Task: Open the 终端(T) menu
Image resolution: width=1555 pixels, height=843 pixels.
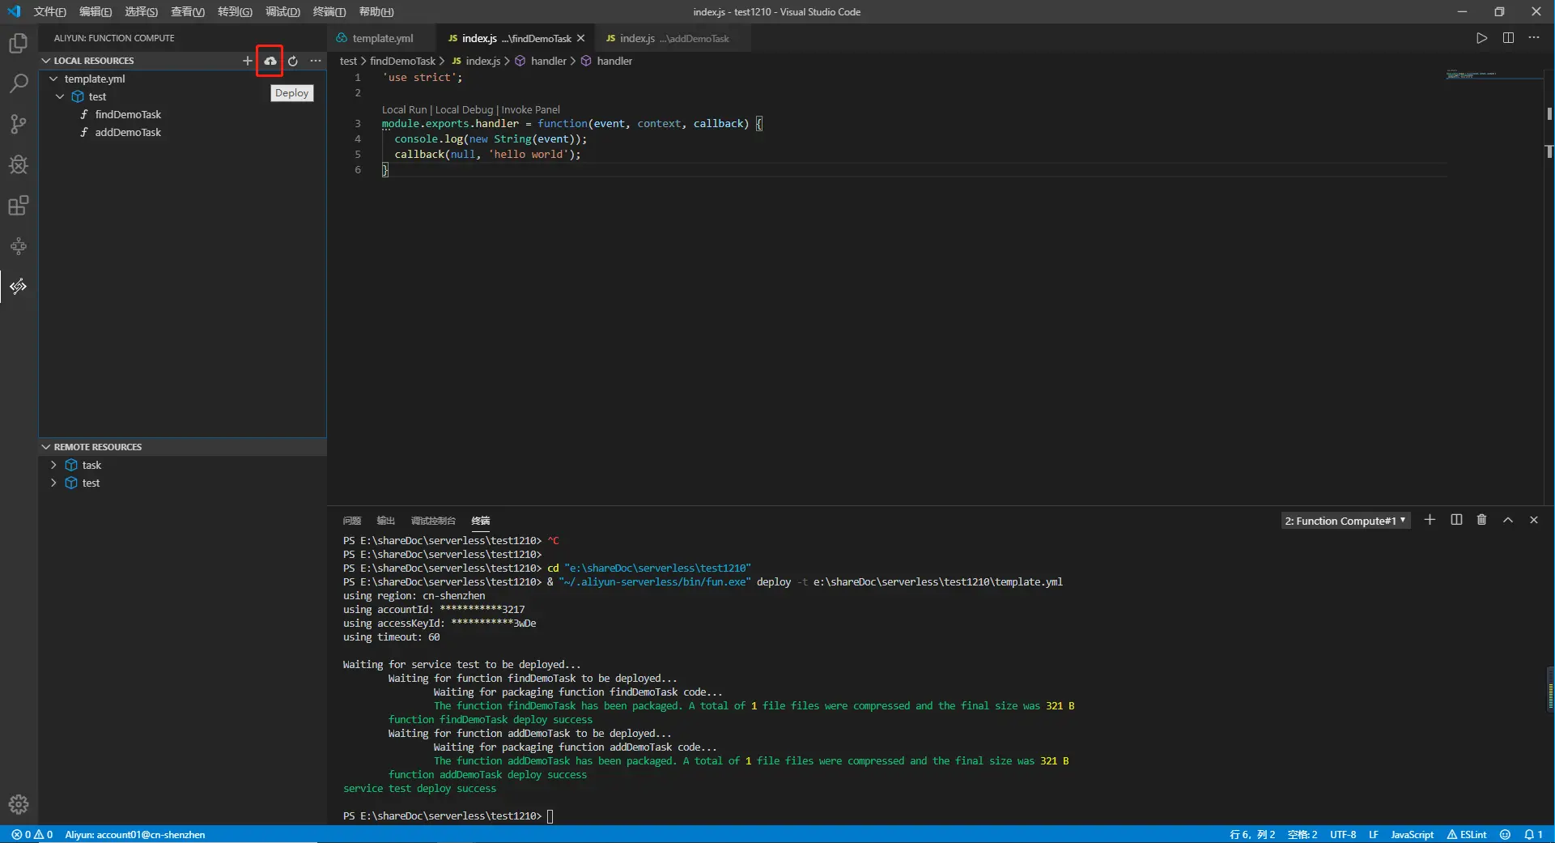Action: coord(329,11)
